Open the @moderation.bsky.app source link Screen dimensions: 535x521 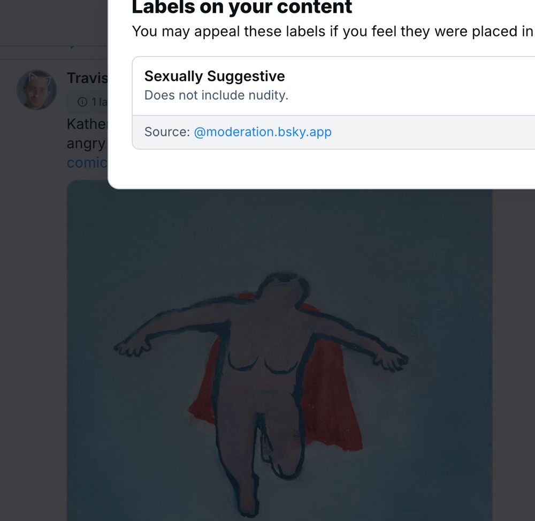(x=262, y=132)
